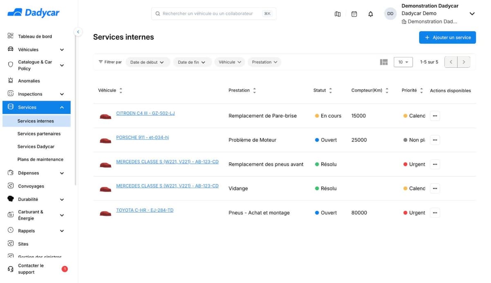
Task: Collapse the sidebar with arrow button
Action: coord(78,32)
